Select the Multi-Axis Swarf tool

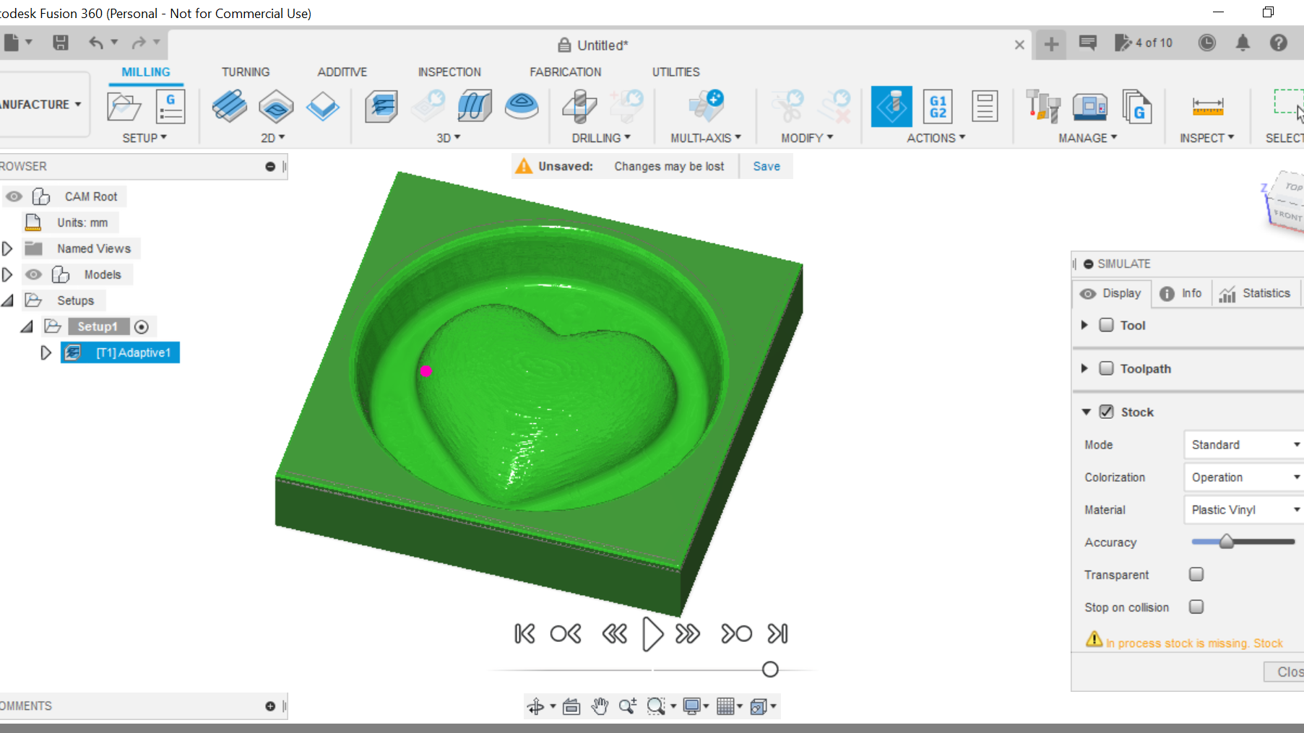(706, 106)
